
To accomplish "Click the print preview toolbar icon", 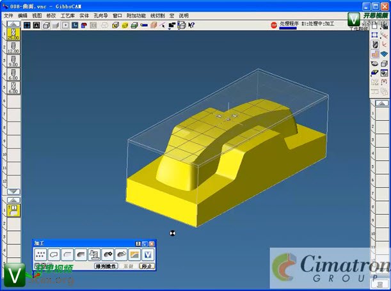I will tap(182, 25).
